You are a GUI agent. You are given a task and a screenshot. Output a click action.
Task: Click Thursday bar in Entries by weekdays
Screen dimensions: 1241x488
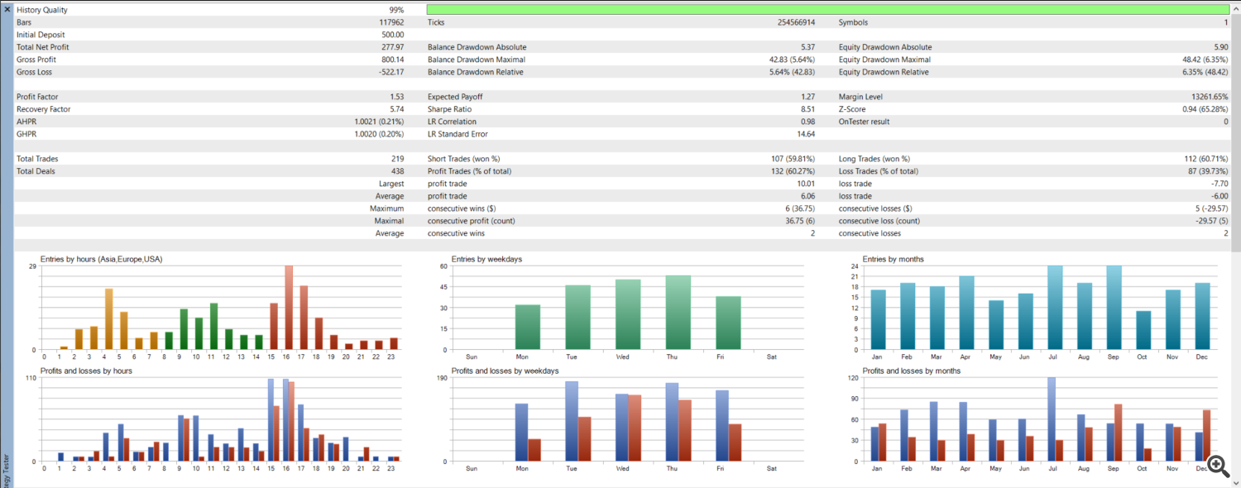pyautogui.click(x=678, y=313)
